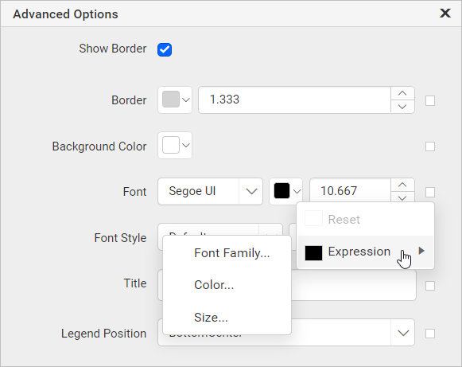Increase font size using up arrow

(402, 185)
